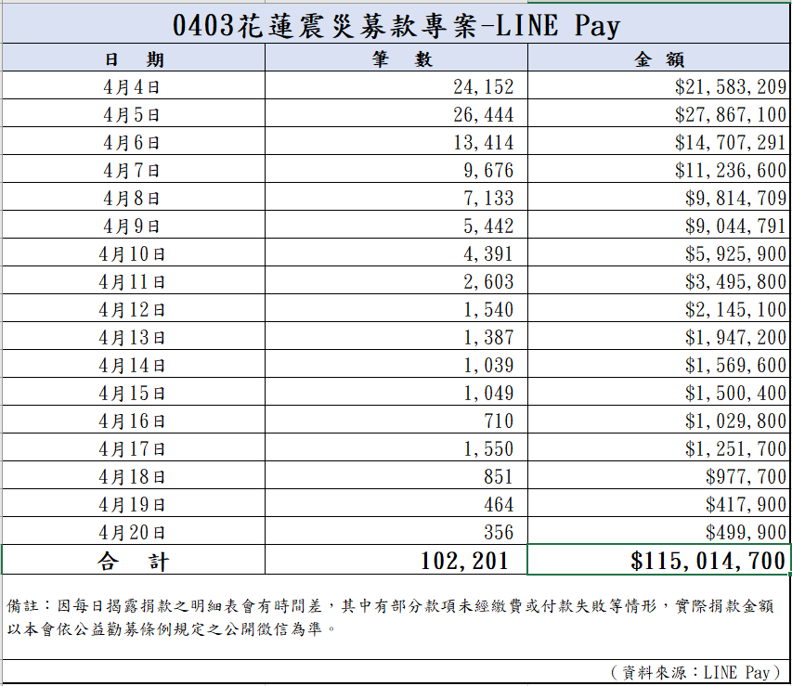Select the date cell 4月7日
The image size is (792, 686).
point(134,169)
